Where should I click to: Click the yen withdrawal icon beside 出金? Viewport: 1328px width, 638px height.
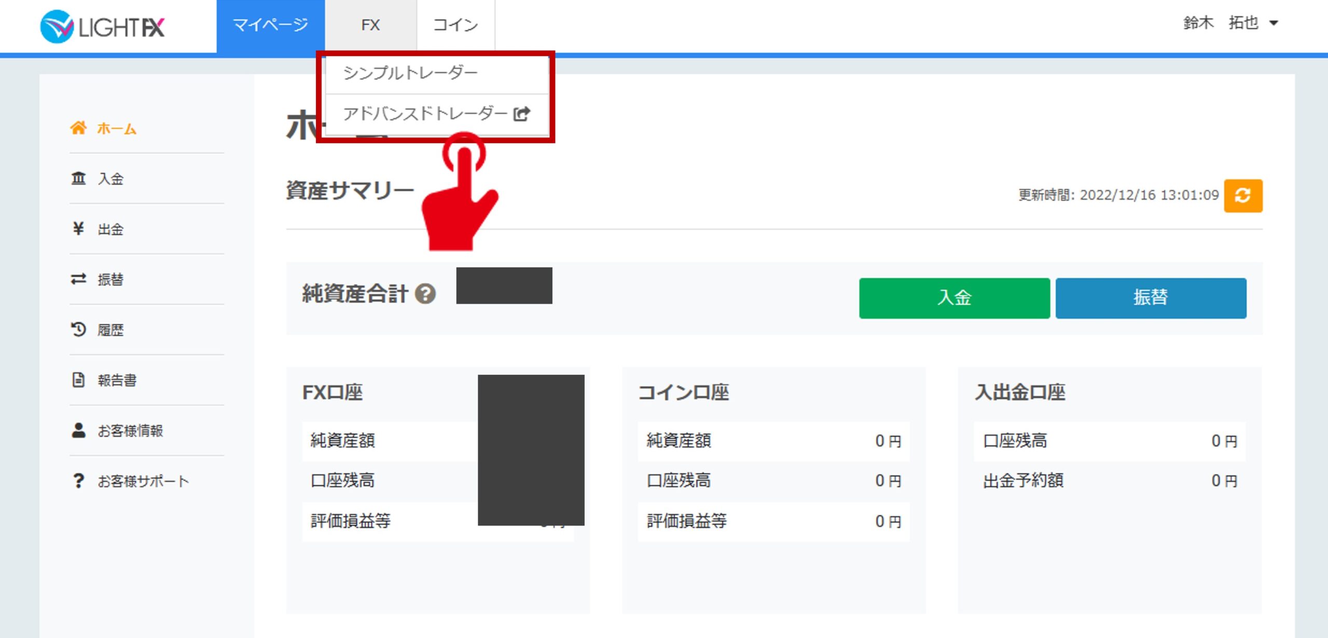[x=78, y=229]
